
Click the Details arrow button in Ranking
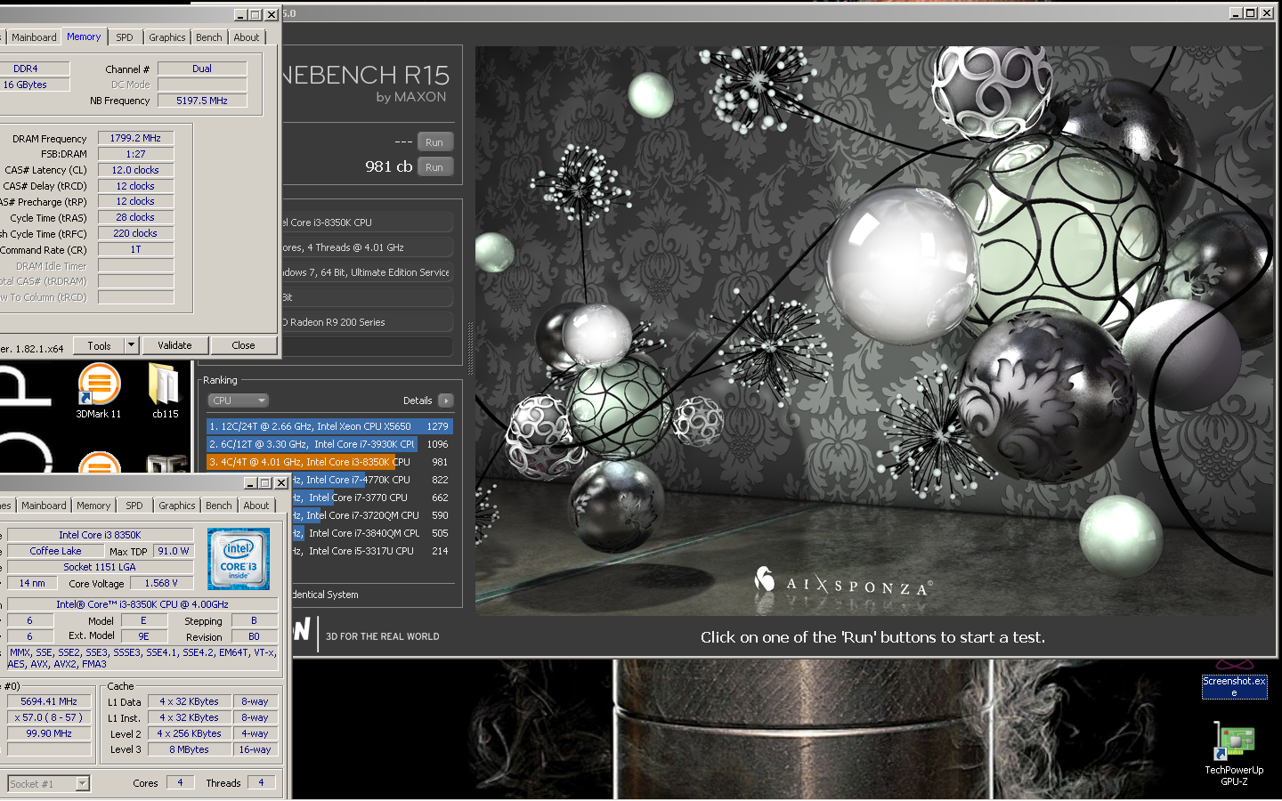click(x=446, y=400)
